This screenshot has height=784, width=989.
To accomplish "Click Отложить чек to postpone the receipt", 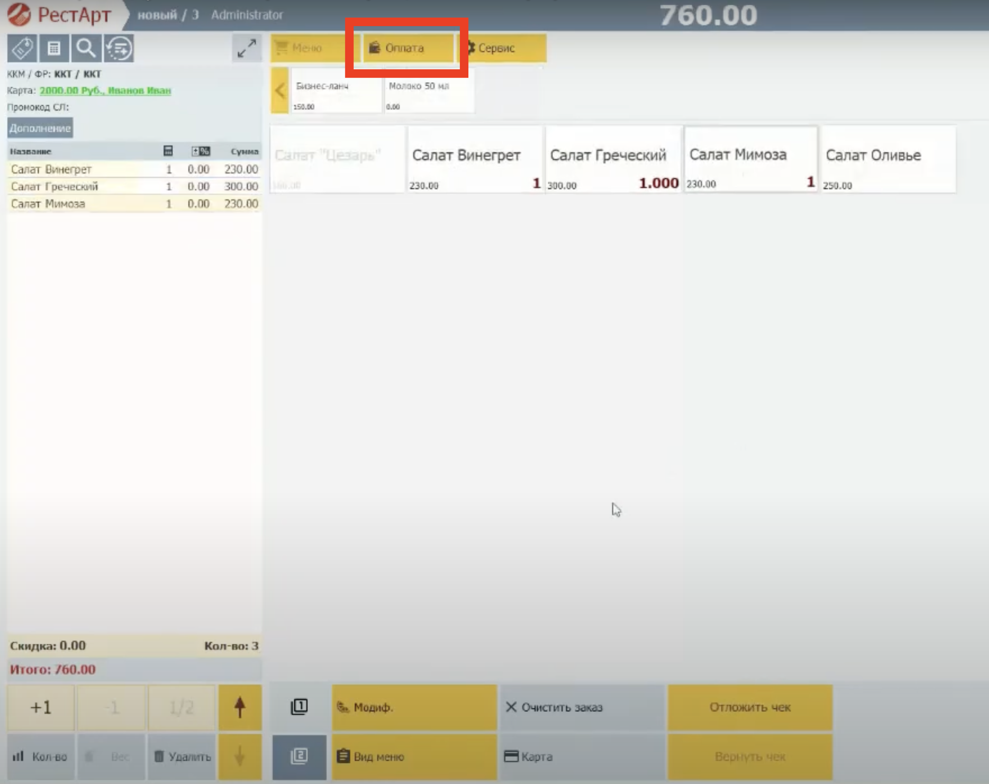I will tap(750, 708).
